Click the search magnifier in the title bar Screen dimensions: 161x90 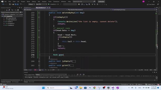click(x=94, y=1)
